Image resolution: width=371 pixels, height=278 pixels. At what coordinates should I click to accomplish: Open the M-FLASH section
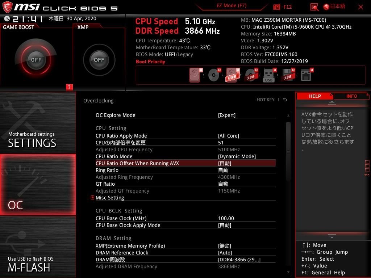click(38, 247)
